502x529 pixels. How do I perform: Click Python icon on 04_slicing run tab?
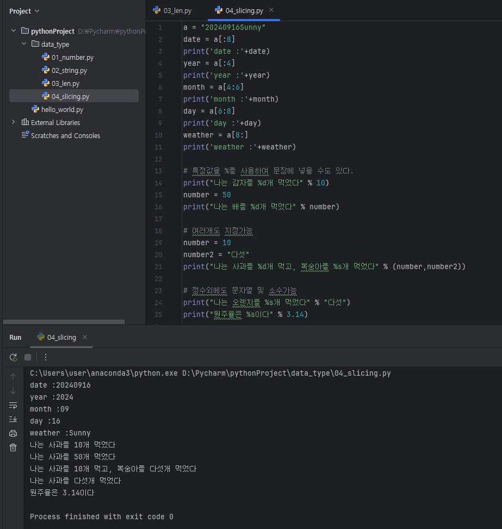pyautogui.click(x=41, y=337)
